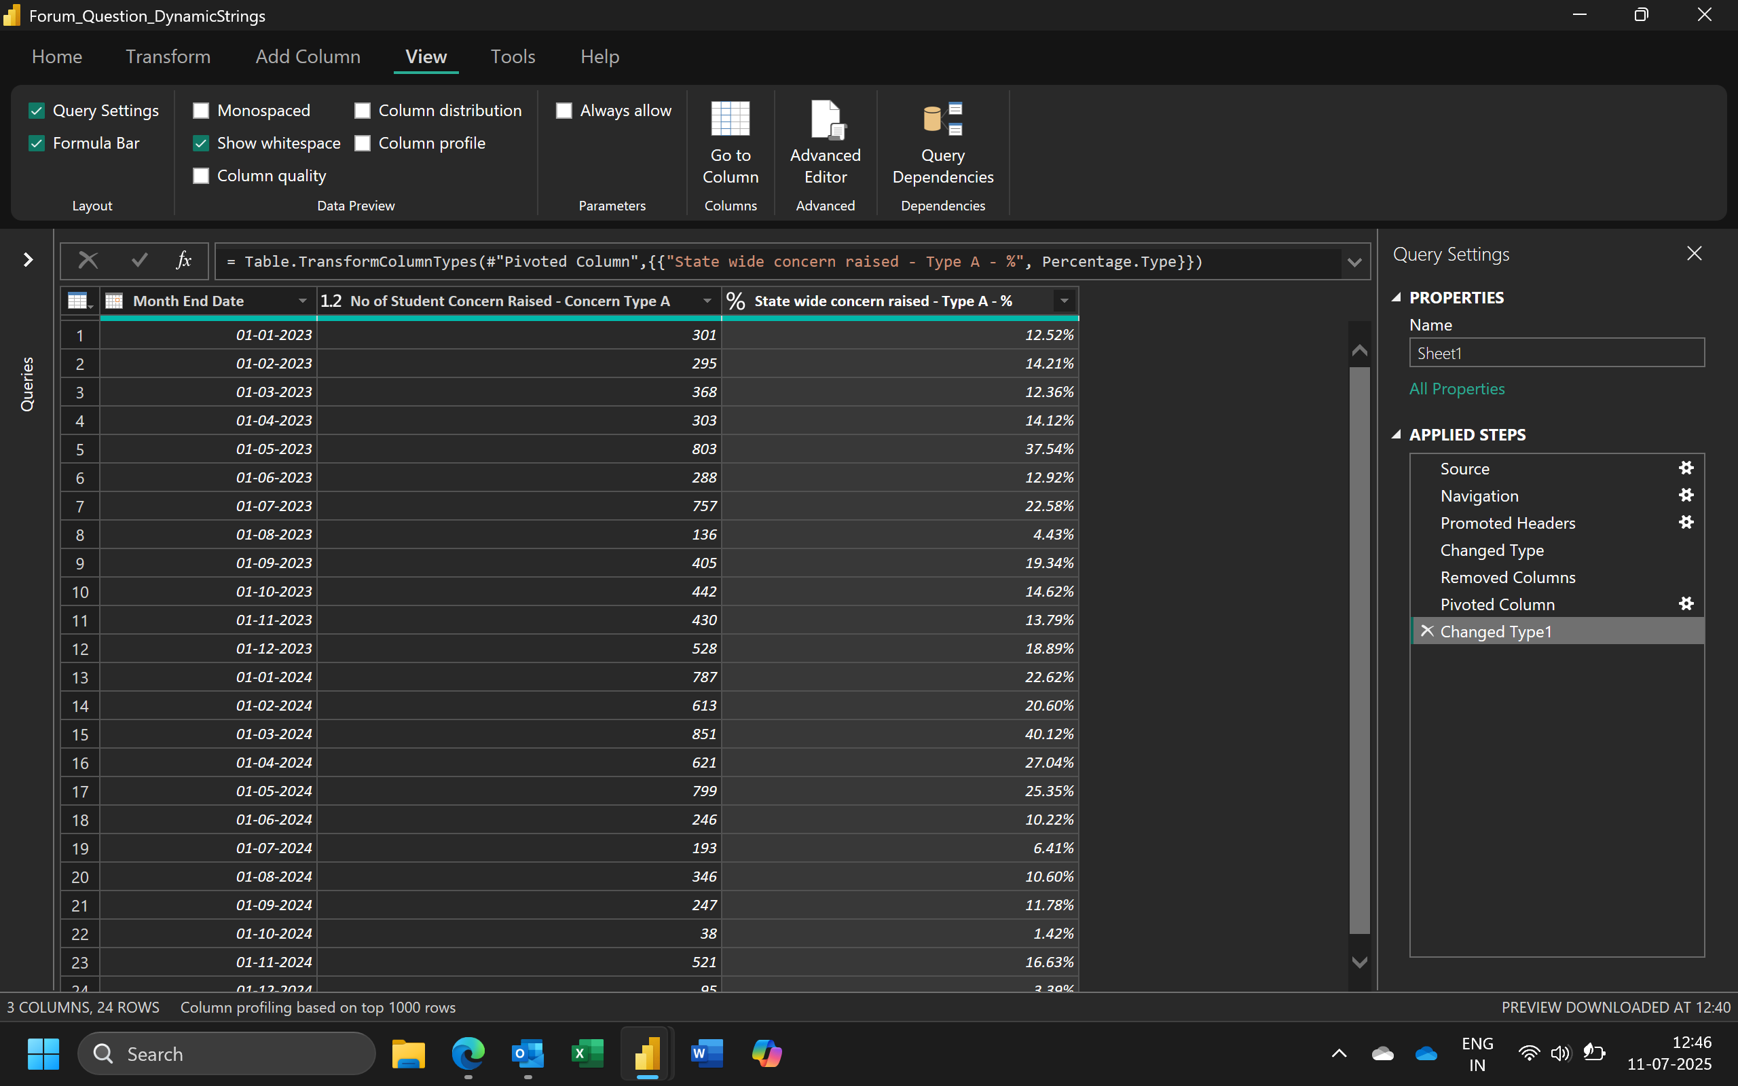Viewport: 1738px width, 1086px height.
Task: Enable Column distribution checkbox
Action: coord(363,111)
